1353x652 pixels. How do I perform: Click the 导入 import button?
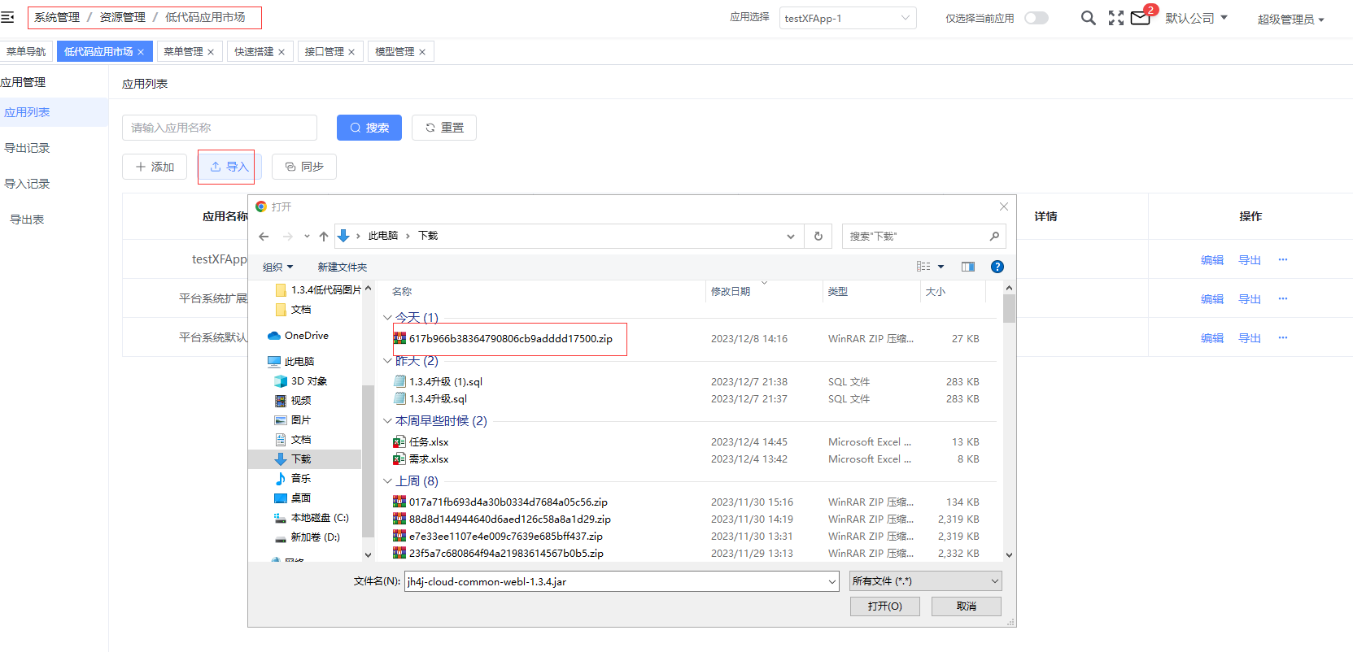(x=229, y=167)
